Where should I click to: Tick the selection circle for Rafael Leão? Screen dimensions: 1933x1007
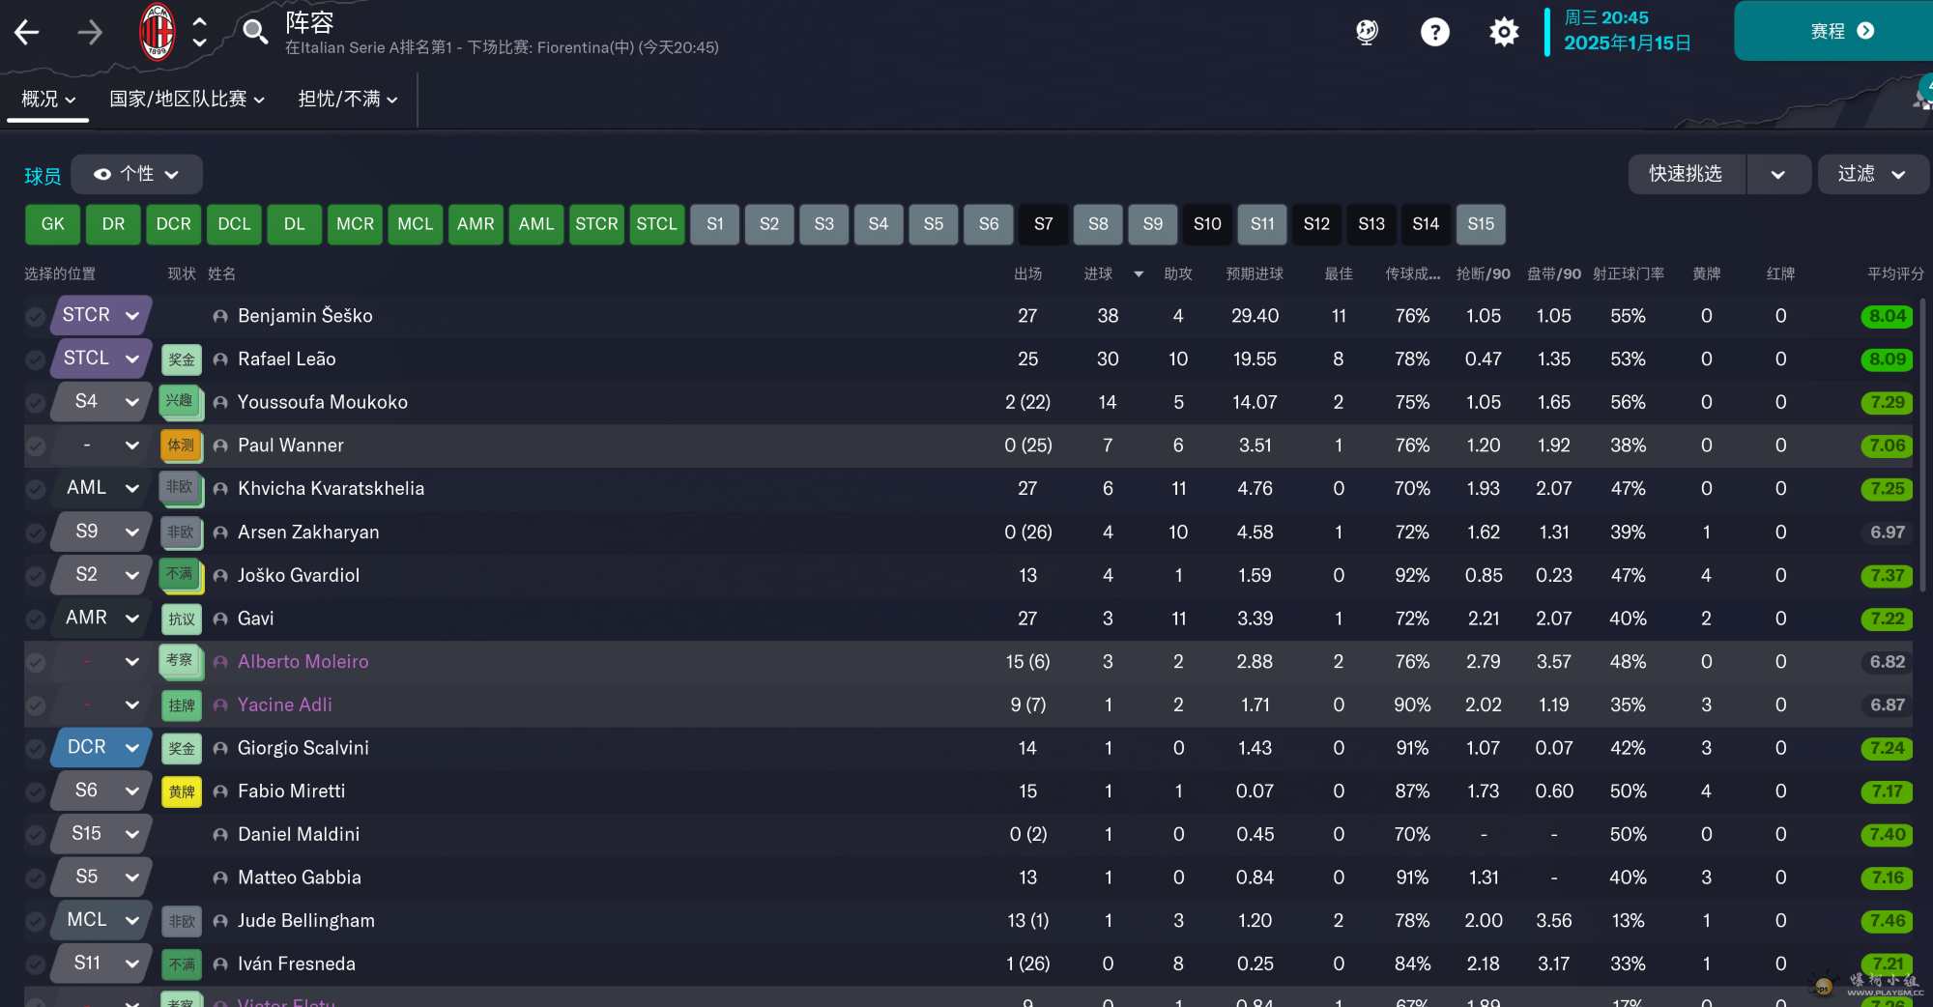(x=36, y=360)
